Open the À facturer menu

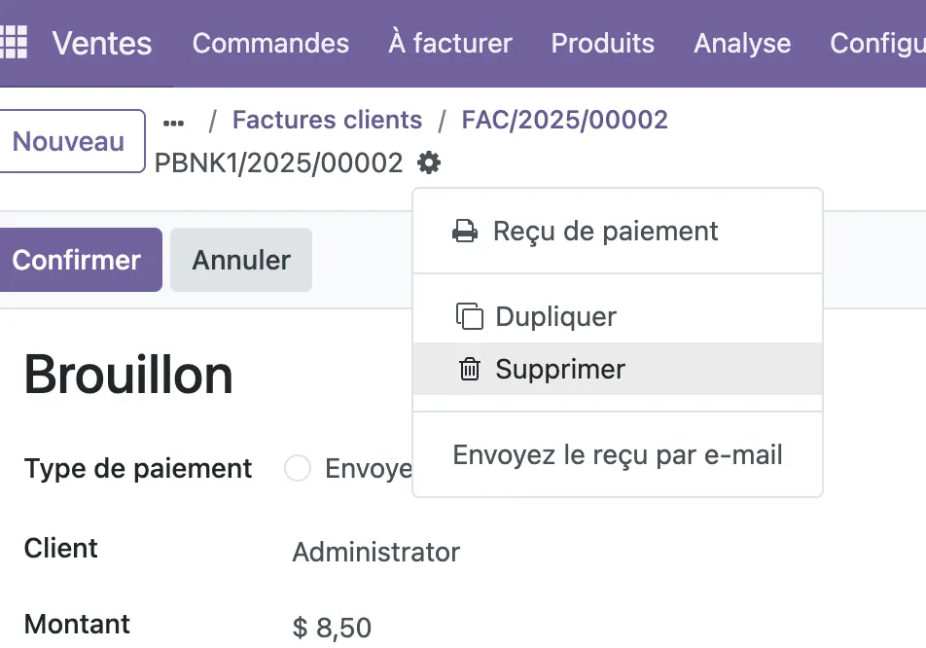450,43
